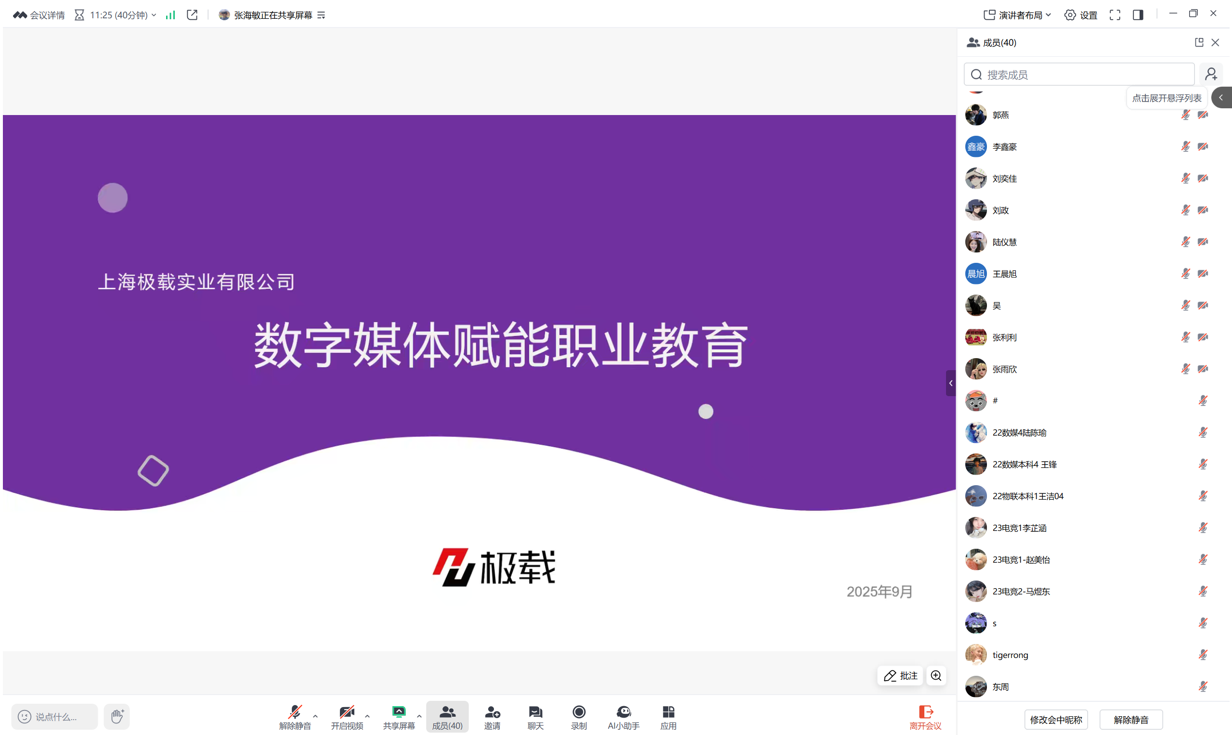The image size is (1232, 735).
Task: Expand the meeting timer 11:25 dropdown
Action: tap(154, 15)
